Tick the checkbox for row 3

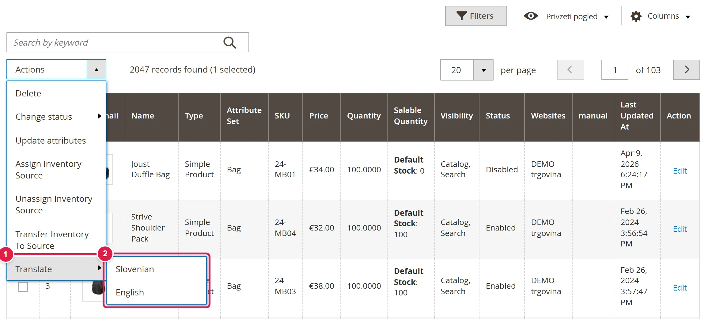(x=23, y=287)
